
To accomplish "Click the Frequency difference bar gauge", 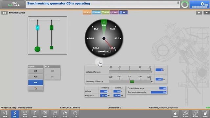I will coord(130,81).
